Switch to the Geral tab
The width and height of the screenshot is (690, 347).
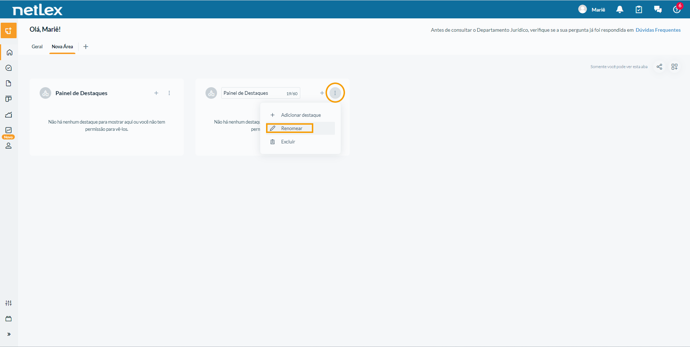coord(37,46)
